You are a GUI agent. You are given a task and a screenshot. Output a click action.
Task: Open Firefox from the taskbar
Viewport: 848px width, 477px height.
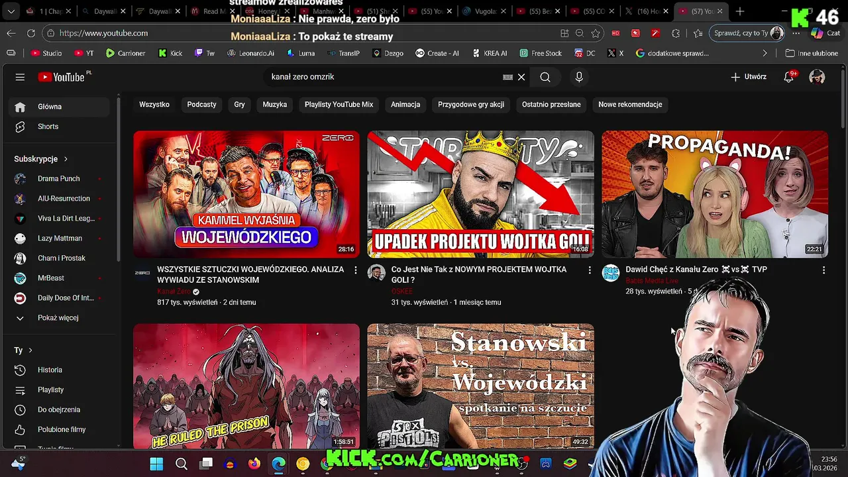click(254, 464)
